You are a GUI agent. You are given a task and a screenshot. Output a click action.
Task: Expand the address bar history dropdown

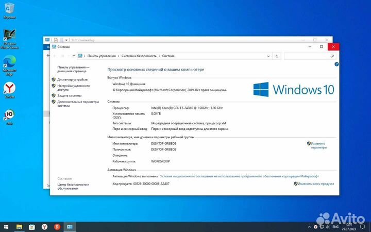269,56
